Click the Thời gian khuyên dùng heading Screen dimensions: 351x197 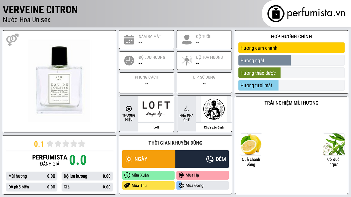175,143
